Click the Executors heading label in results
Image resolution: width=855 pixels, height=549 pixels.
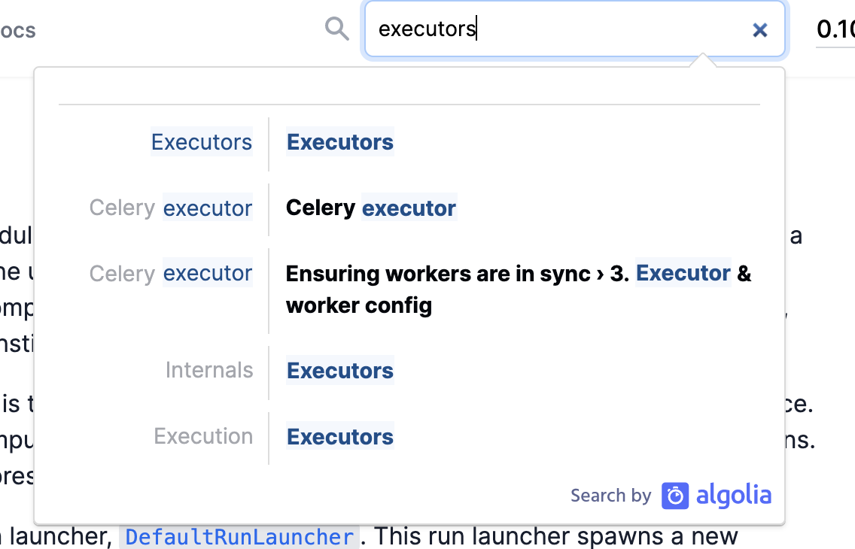click(202, 141)
